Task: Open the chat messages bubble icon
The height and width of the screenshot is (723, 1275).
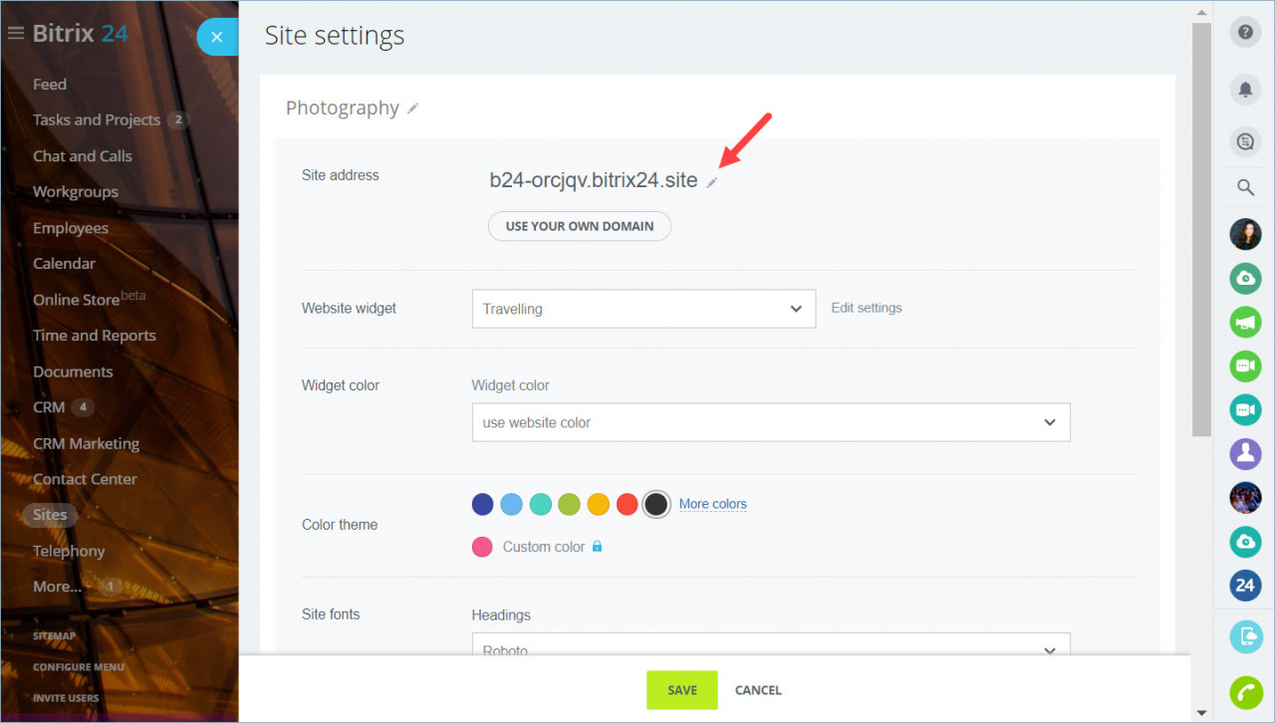Action: (x=1245, y=142)
